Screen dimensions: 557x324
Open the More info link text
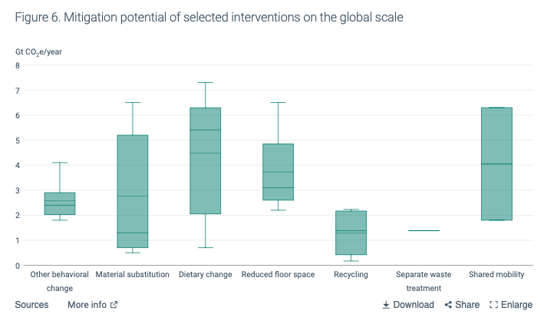click(x=87, y=305)
